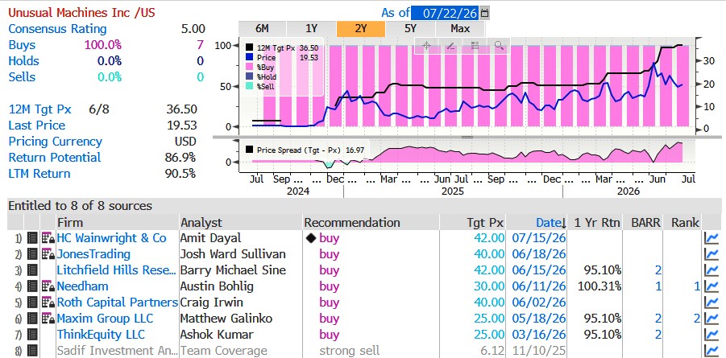The height and width of the screenshot is (358, 726).
Task: Open the document icon in HC Wainwright row
Action: [32, 239]
